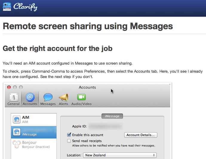Click the AIM account icon in list
Image resolution: width=206 pixels, height=159 pixels.
(x=17, y=120)
